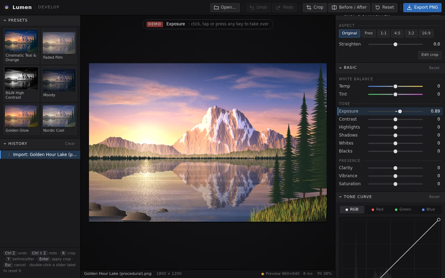Click the Undo arrow in the toolbar
Image resolution: width=445 pixels, height=278 pixels.
(x=258, y=7)
